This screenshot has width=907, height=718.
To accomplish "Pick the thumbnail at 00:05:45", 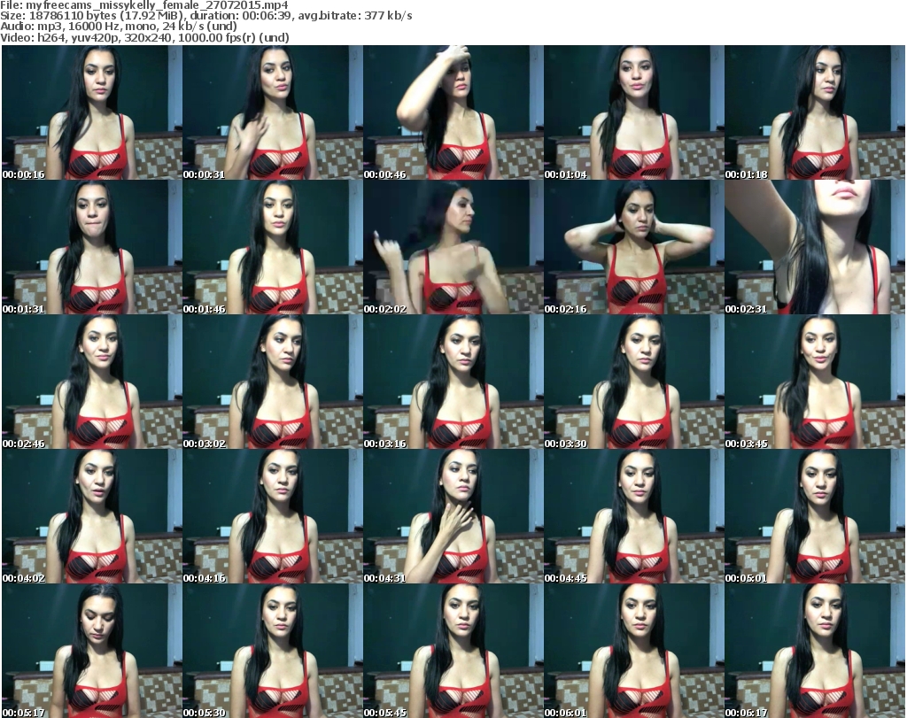I will tap(453, 651).
